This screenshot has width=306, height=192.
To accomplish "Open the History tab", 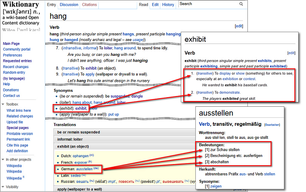I will (168, 5).
